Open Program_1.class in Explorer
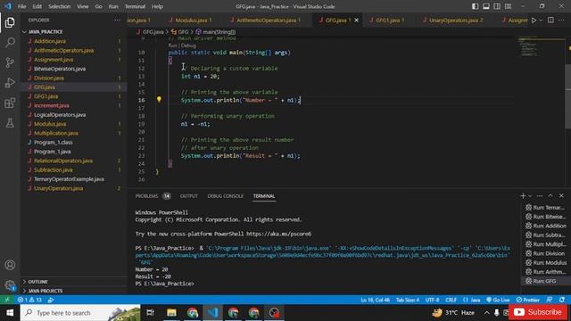Screen dimensions: 571x321 click(54, 143)
